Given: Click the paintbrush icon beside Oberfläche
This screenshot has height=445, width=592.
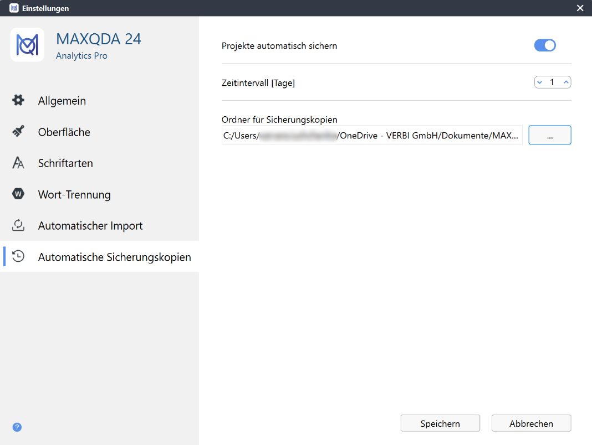Looking at the screenshot, I should pos(18,132).
